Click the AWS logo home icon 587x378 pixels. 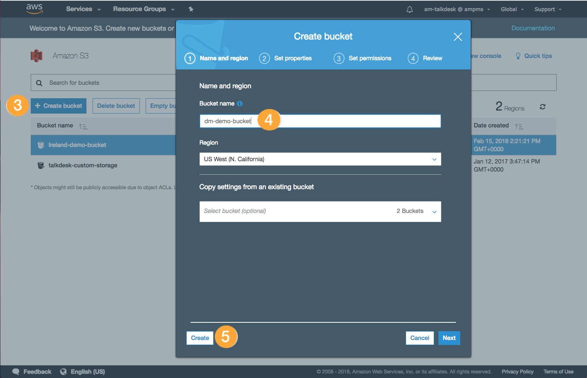pos(34,9)
